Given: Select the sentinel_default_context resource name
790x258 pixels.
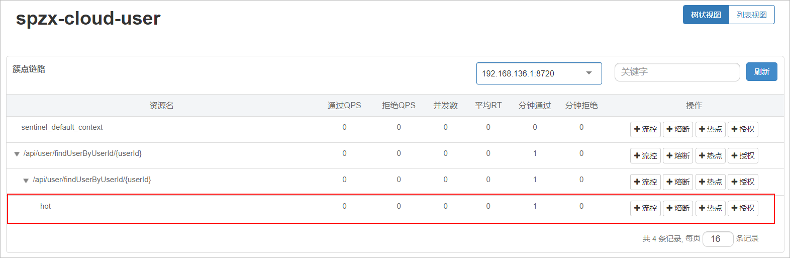Looking at the screenshot, I should point(62,127).
